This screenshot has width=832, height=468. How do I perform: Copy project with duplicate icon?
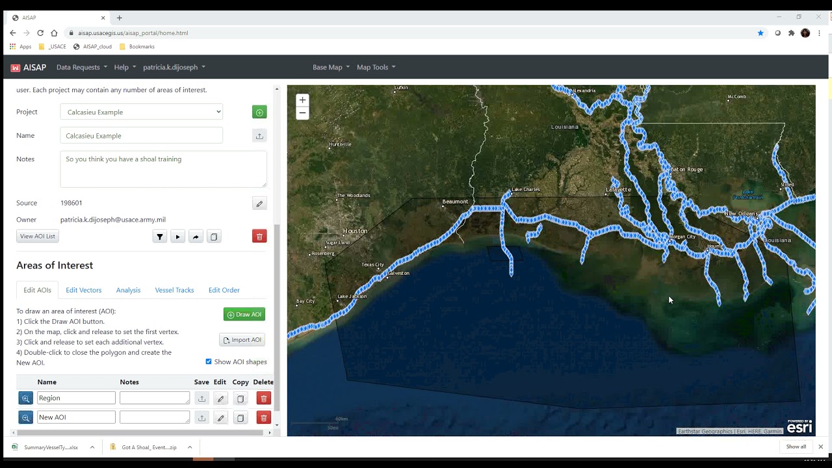click(214, 237)
